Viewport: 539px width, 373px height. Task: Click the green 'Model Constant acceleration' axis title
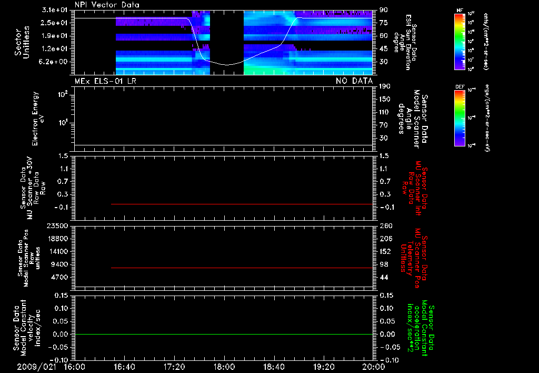click(x=421, y=328)
